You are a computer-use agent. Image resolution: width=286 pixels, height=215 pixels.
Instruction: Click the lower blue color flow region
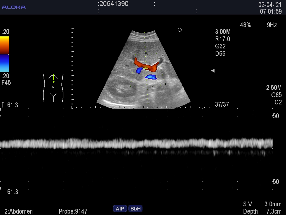(151, 77)
